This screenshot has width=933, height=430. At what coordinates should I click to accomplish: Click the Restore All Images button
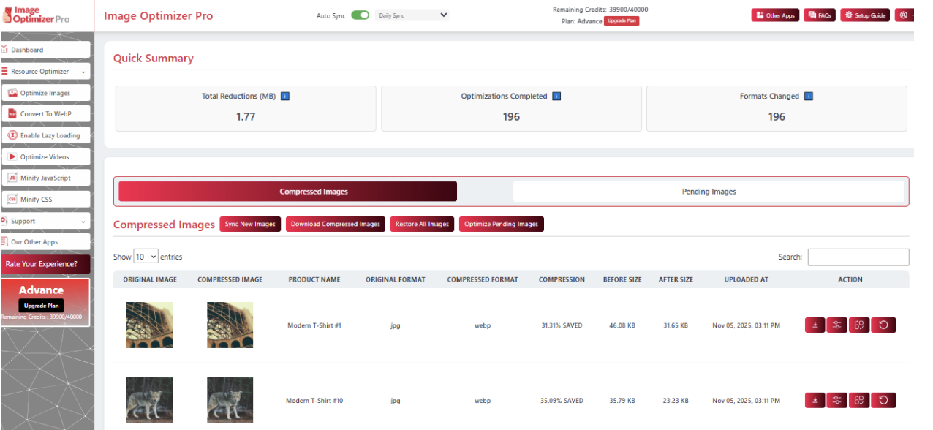coord(422,225)
